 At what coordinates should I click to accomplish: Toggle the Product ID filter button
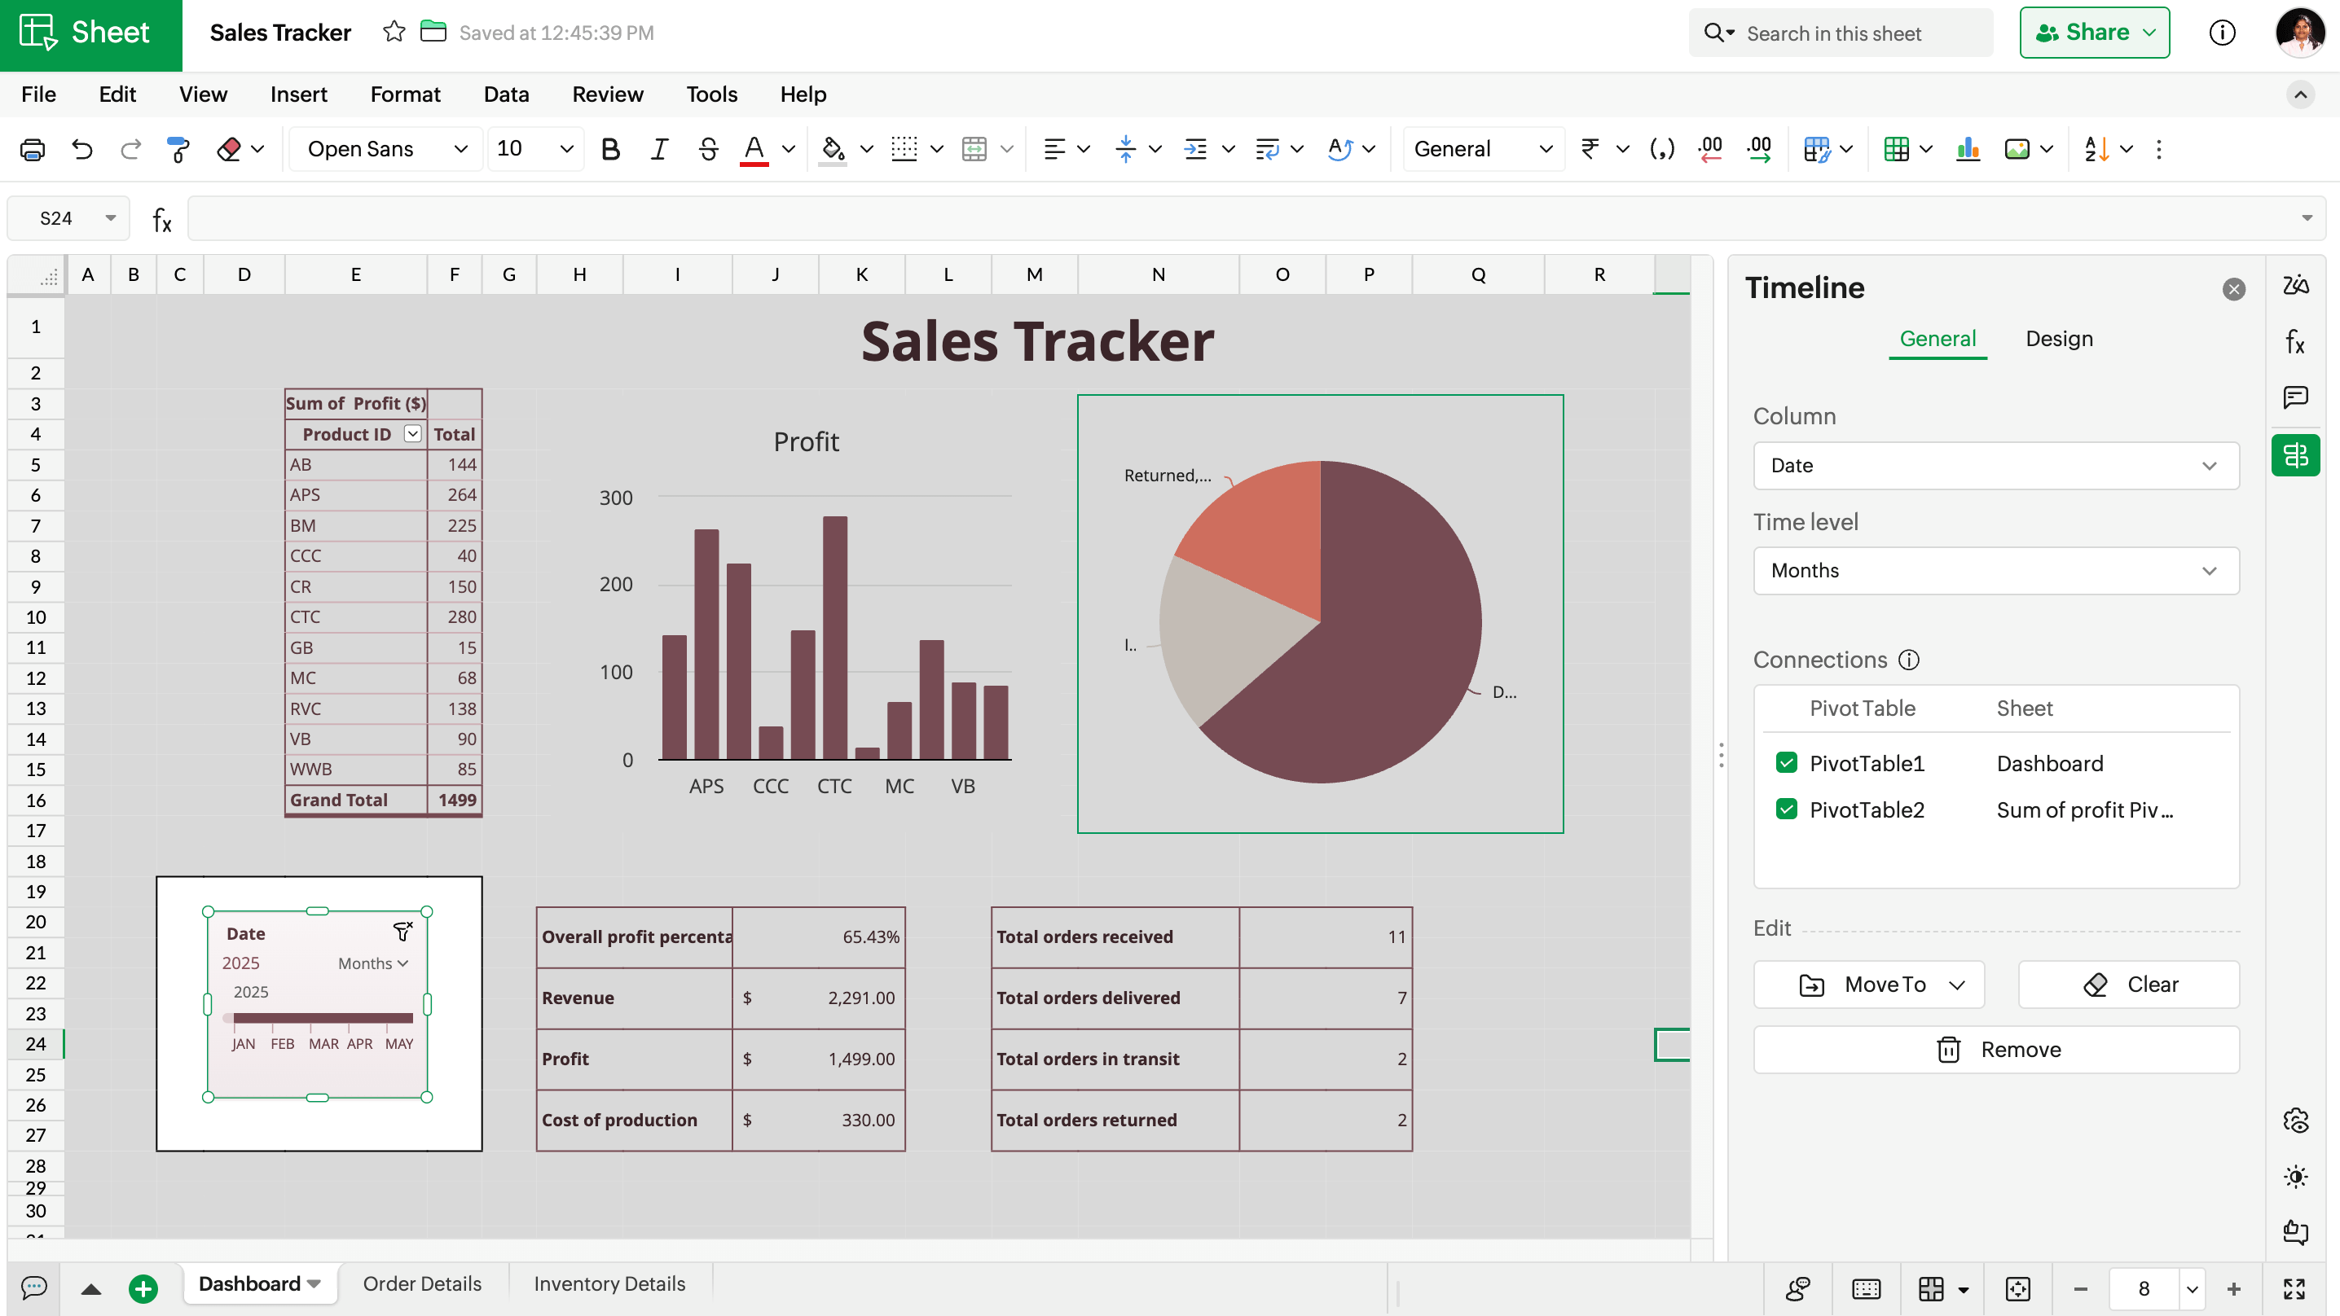point(412,434)
